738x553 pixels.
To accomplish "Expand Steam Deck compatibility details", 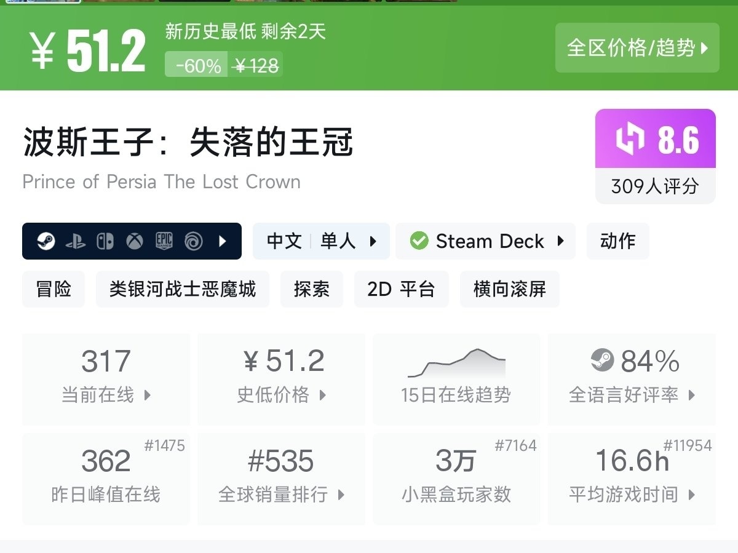I will pos(486,241).
